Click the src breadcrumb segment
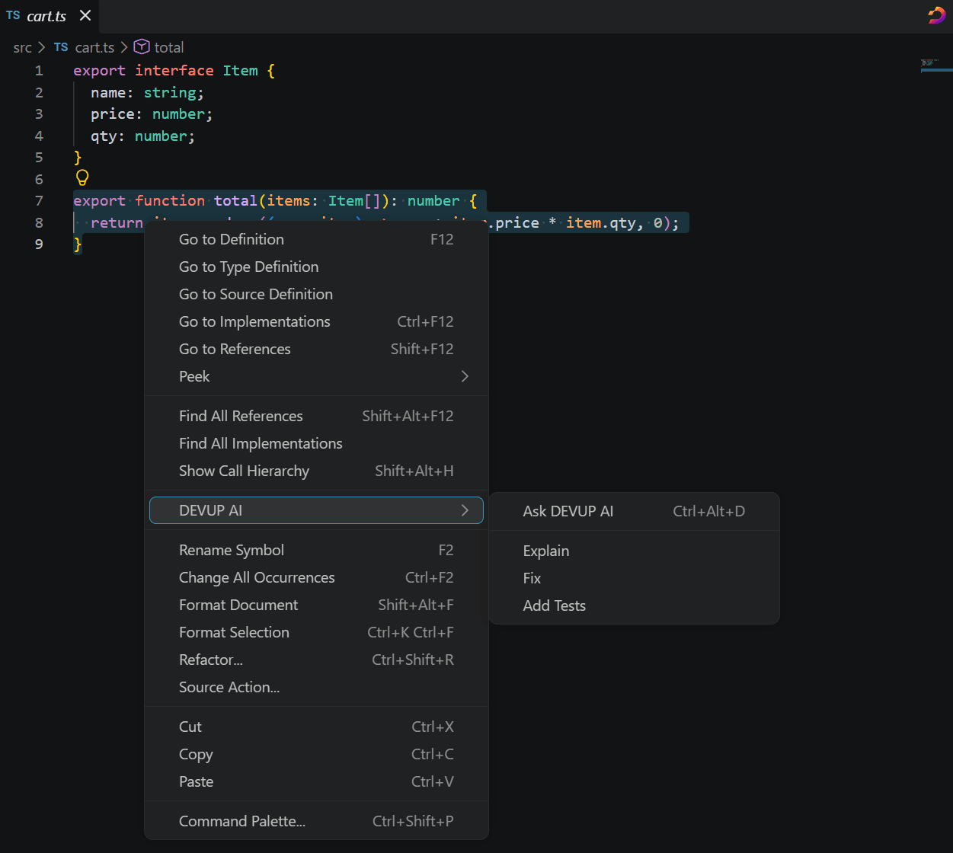Viewport: 953px width, 853px height. 23,47
